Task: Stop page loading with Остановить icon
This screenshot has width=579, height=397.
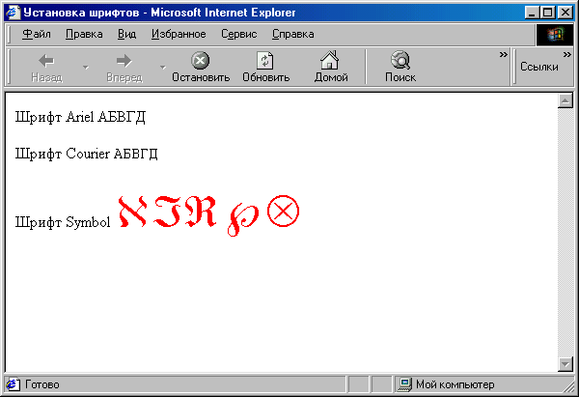Action: tap(201, 60)
